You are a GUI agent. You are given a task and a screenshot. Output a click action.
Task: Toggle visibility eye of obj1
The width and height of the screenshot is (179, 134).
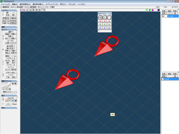tap(163, 16)
